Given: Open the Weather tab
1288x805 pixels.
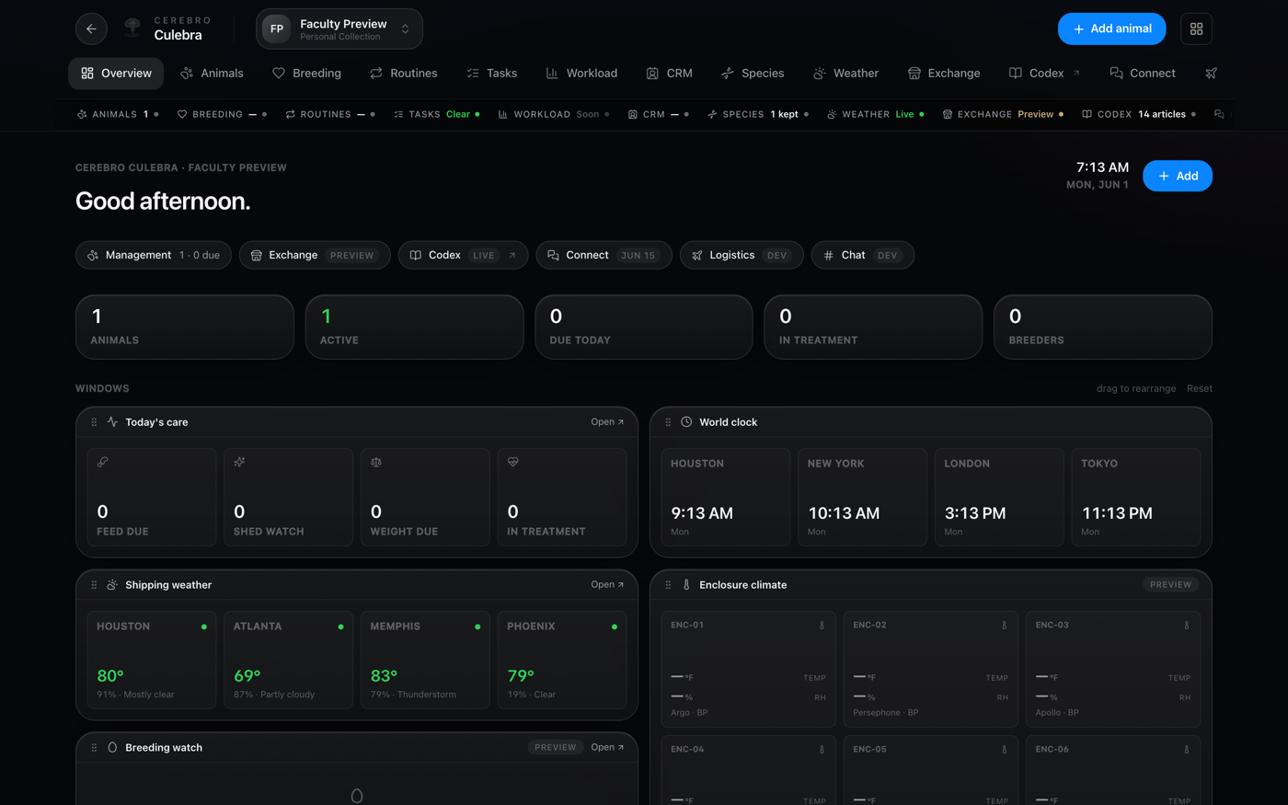Looking at the screenshot, I should pyautogui.click(x=846, y=74).
